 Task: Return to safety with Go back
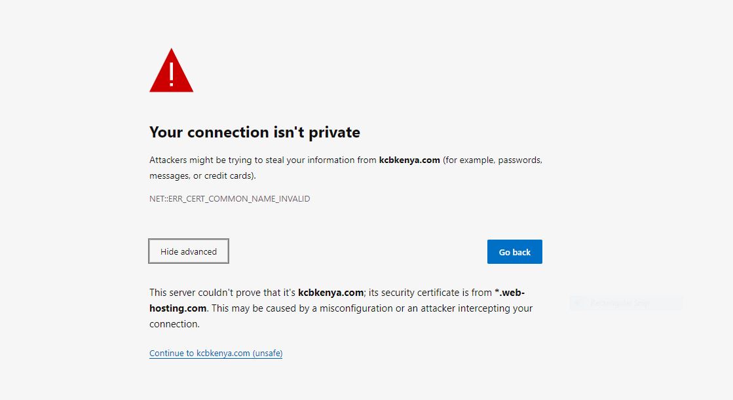pyautogui.click(x=514, y=252)
